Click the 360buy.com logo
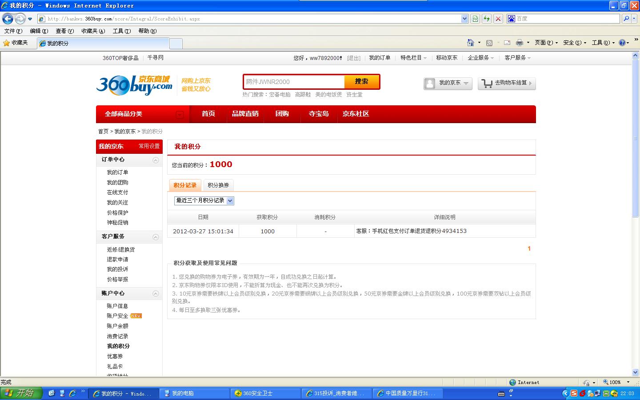 134,84
